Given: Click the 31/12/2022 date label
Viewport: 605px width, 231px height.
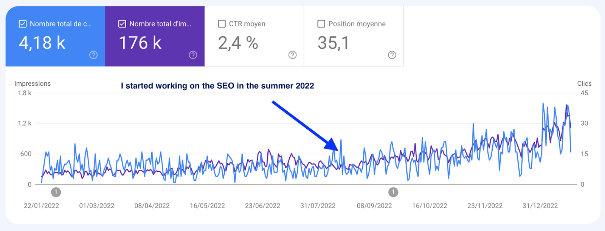Looking at the screenshot, I should (540, 206).
